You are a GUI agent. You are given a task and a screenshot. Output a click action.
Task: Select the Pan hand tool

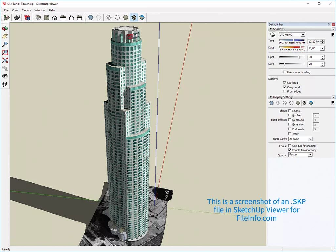pos(5,36)
